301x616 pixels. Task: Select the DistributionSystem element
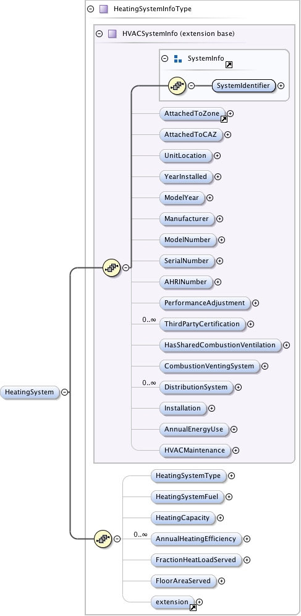click(196, 387)
